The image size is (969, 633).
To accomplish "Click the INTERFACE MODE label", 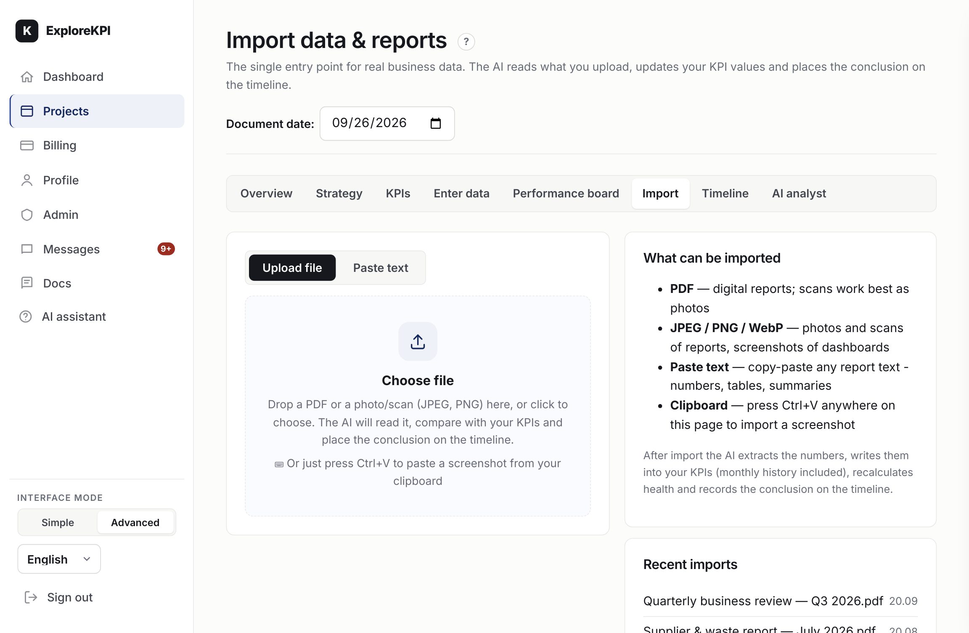I will point(60,497).
